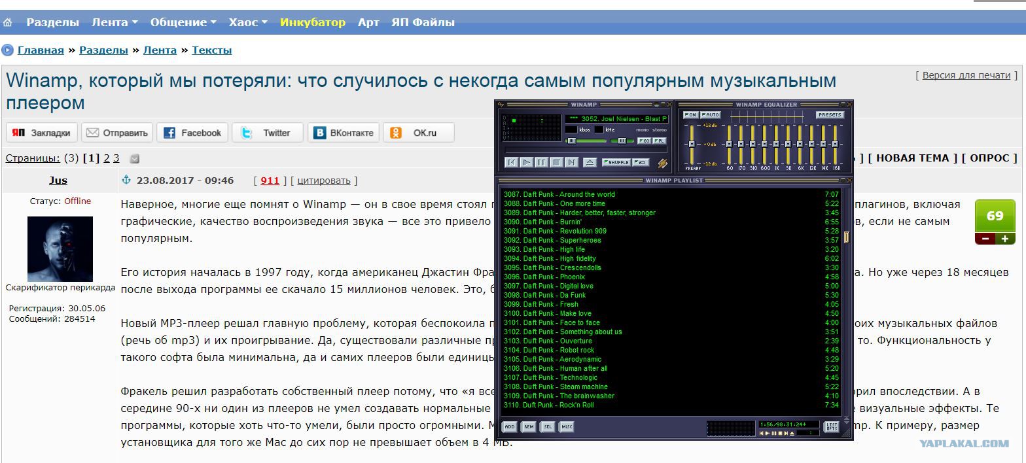Click the anchor permalink icon beside post date
Image resolution: width=1026 pixels, height=463 pixels.
pyautogui.click(x=127, y=180)
